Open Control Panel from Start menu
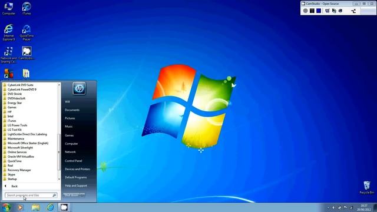Image resolution: width=377 pixels, height=212 pixels. 73,161
